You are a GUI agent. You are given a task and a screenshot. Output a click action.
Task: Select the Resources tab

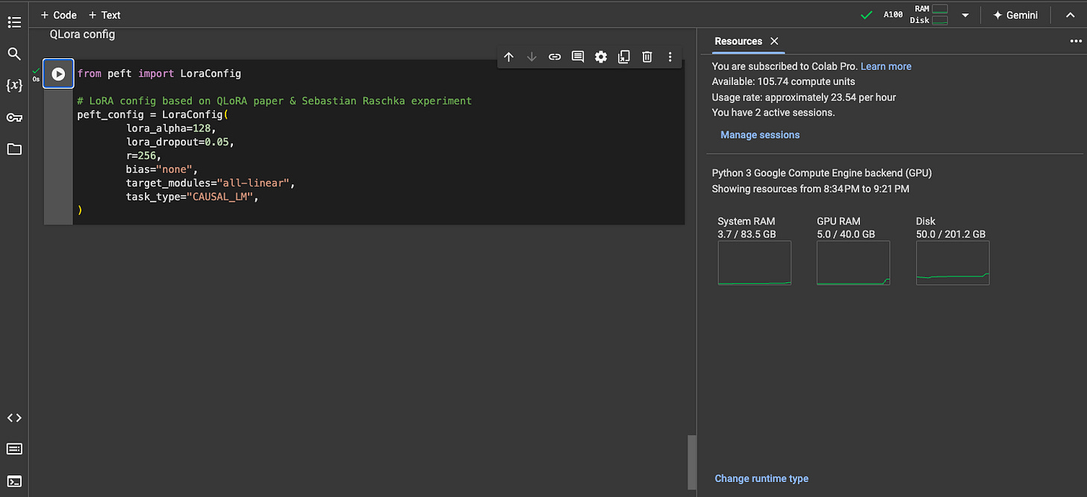tap(738, 41)
